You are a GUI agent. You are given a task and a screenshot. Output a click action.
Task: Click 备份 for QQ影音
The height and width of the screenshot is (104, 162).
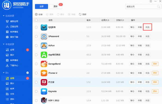[x=132, y=27]
